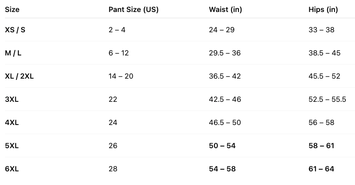The image size is (355, 185).
Task: Click the 3XL size label
Action: tap(12, 99)
